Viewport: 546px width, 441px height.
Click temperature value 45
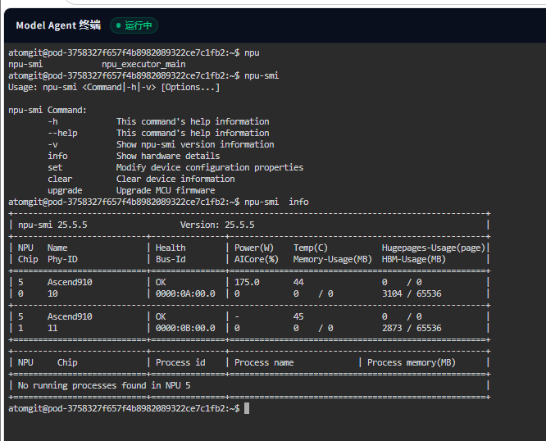[298, 316]
